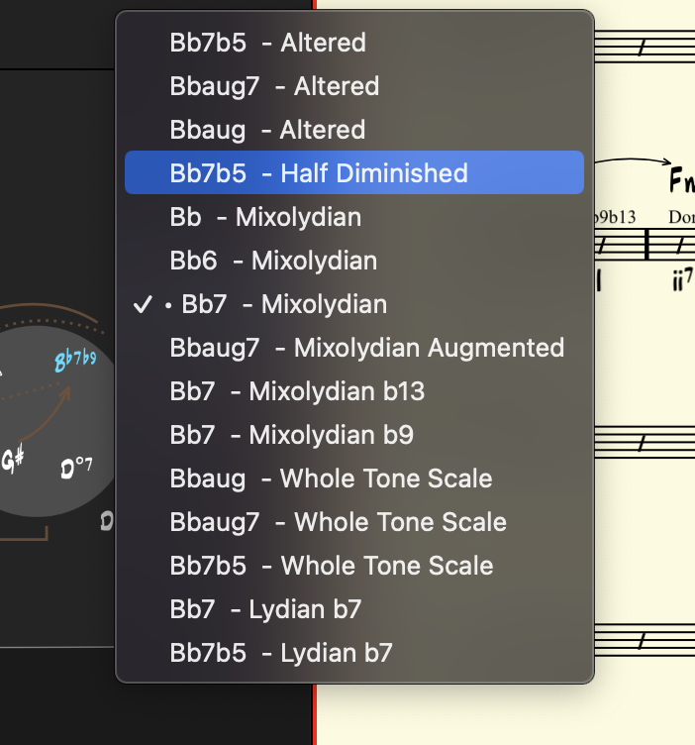Select the ii7 roman numeral in the score
The height and width of the screenshot is (745, 695).
click(x=681, y=281)
